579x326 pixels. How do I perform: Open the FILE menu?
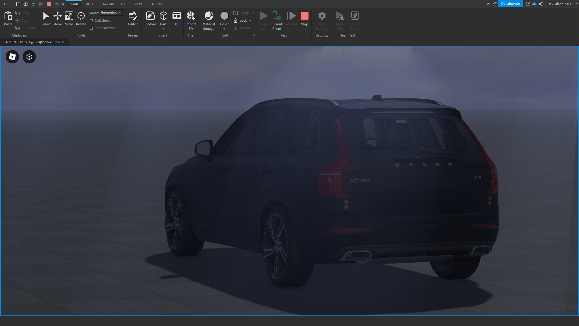click(x=7, y=4)
